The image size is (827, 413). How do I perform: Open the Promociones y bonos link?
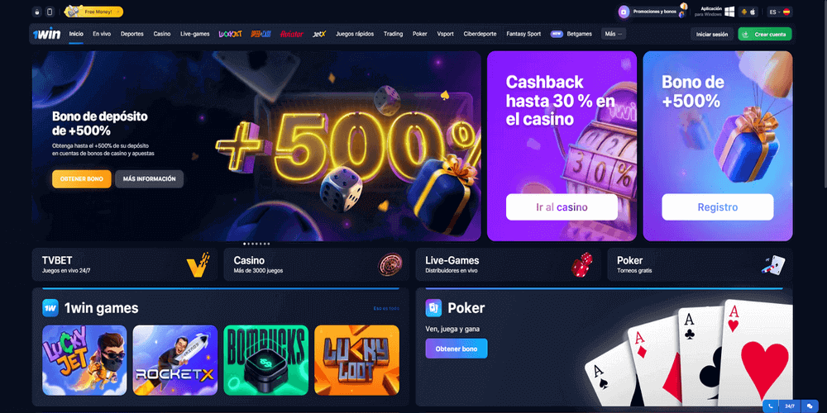(x=654, y=12)
